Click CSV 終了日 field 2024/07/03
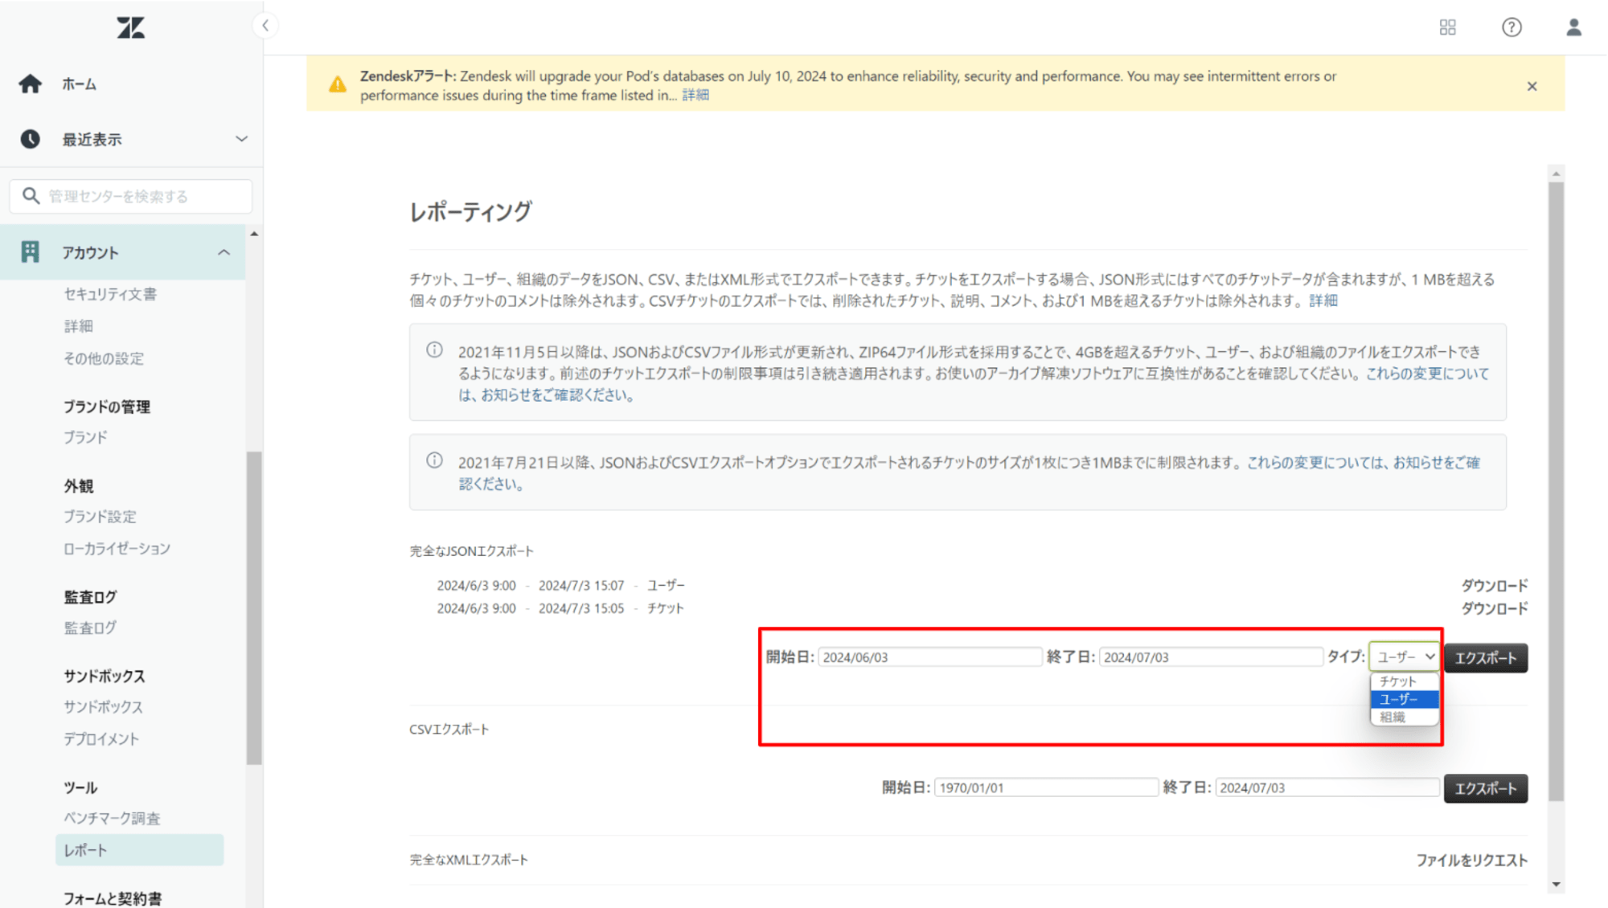The image size is (1608, 908). 1327,787
